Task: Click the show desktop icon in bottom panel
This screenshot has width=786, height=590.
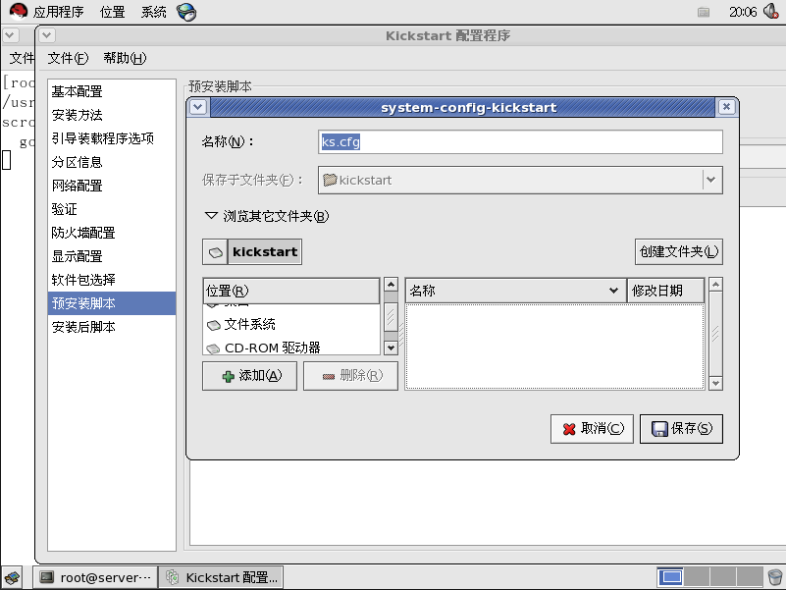Action: (12, 577)
